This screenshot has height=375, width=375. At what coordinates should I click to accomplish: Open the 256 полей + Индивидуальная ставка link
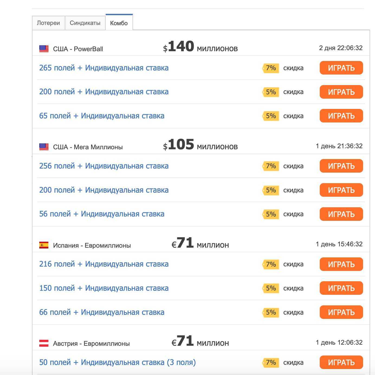(104, 166)
